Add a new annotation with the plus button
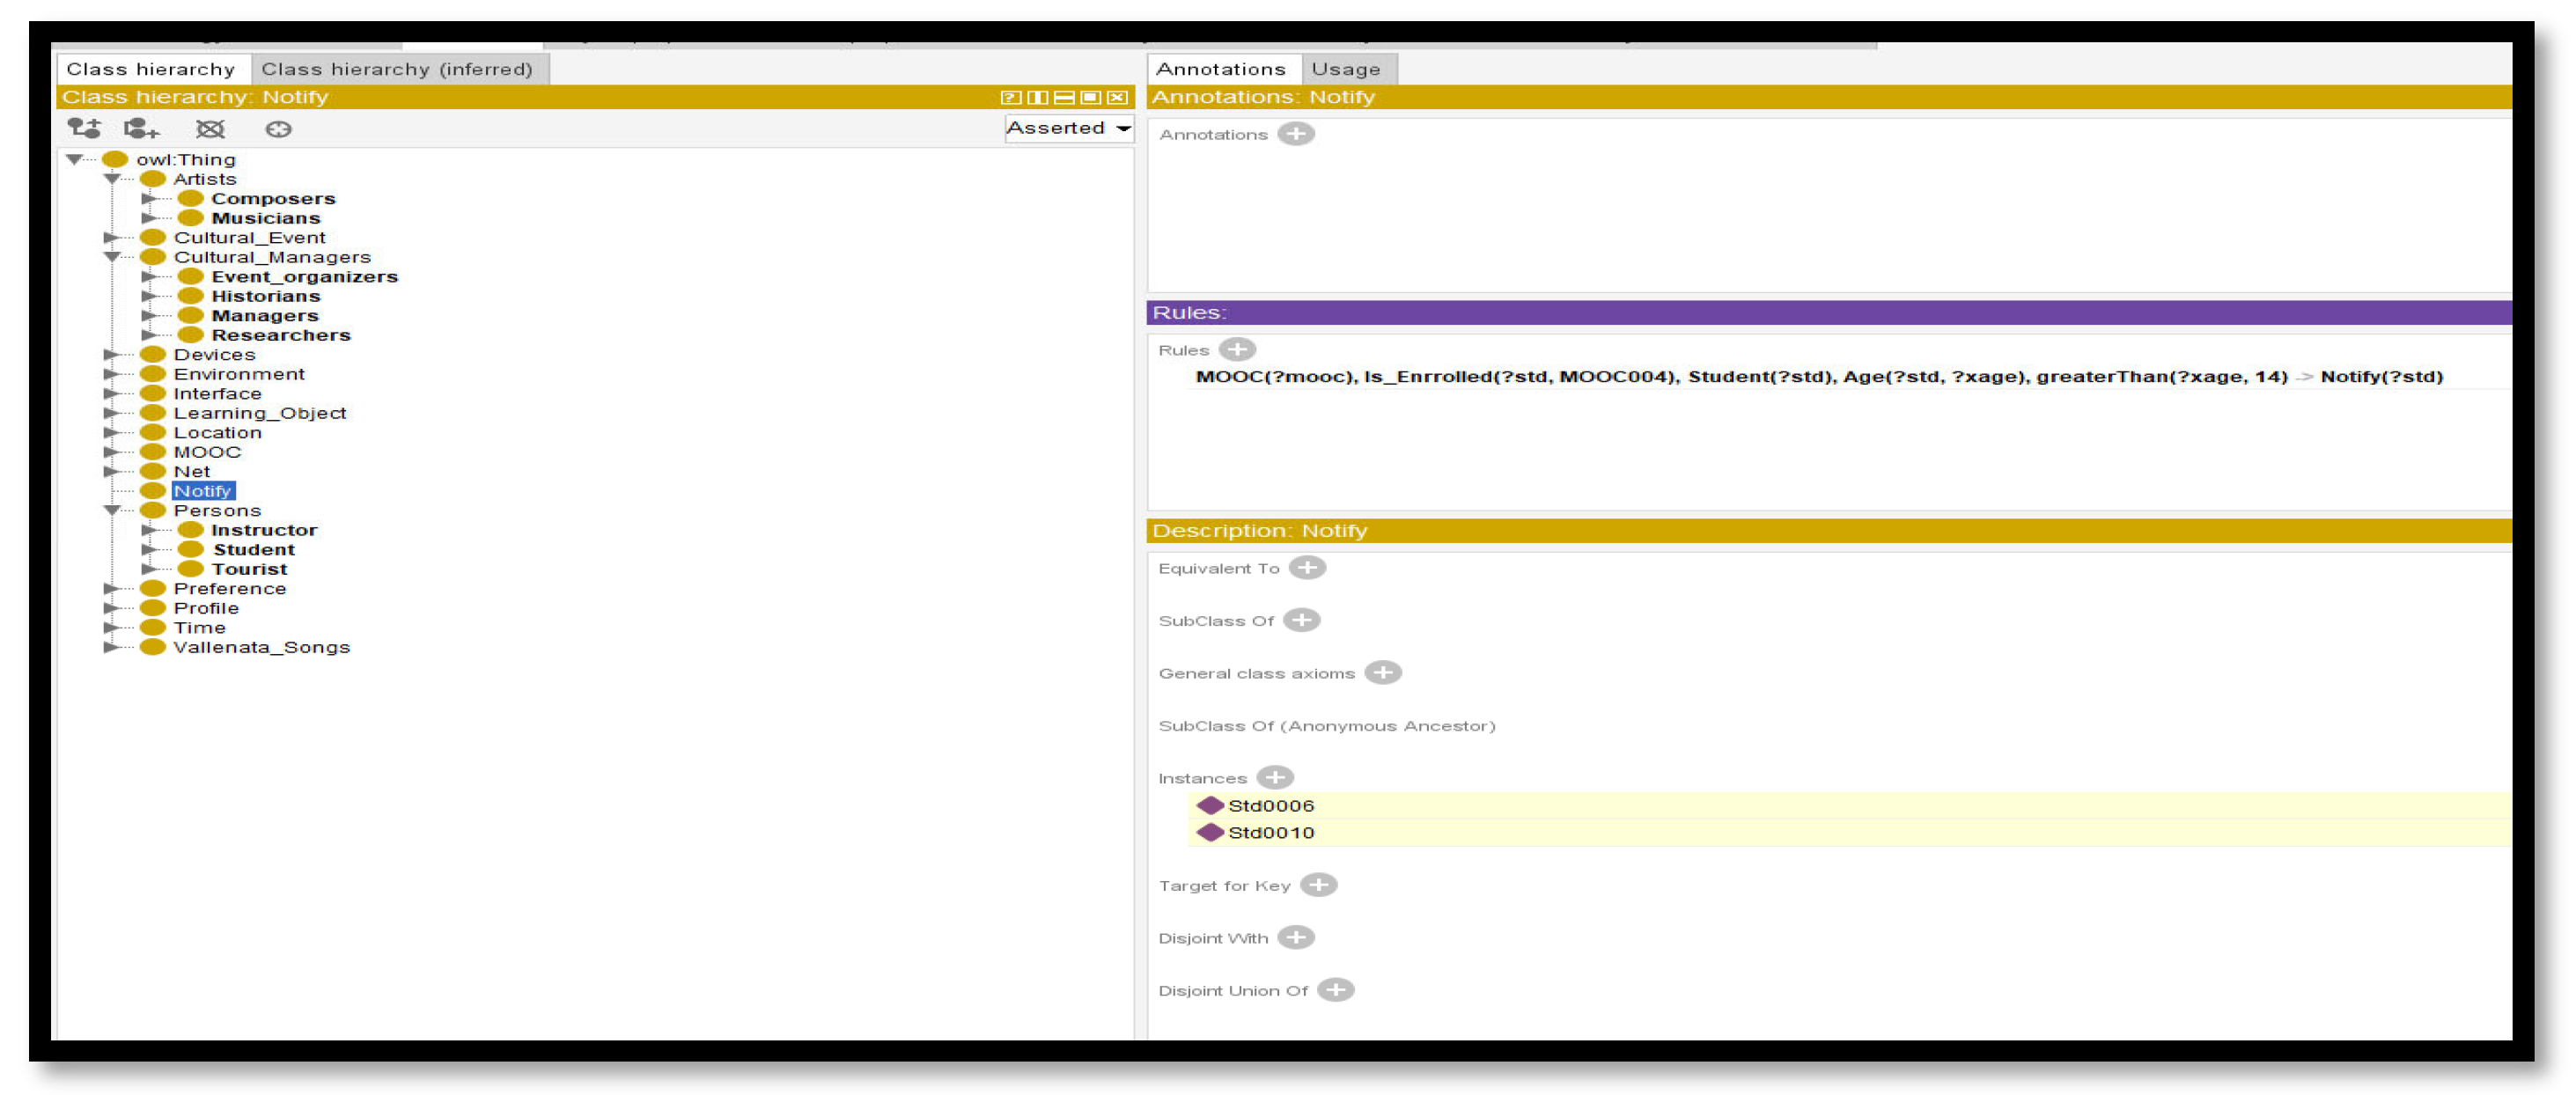 coord(1296,134)
